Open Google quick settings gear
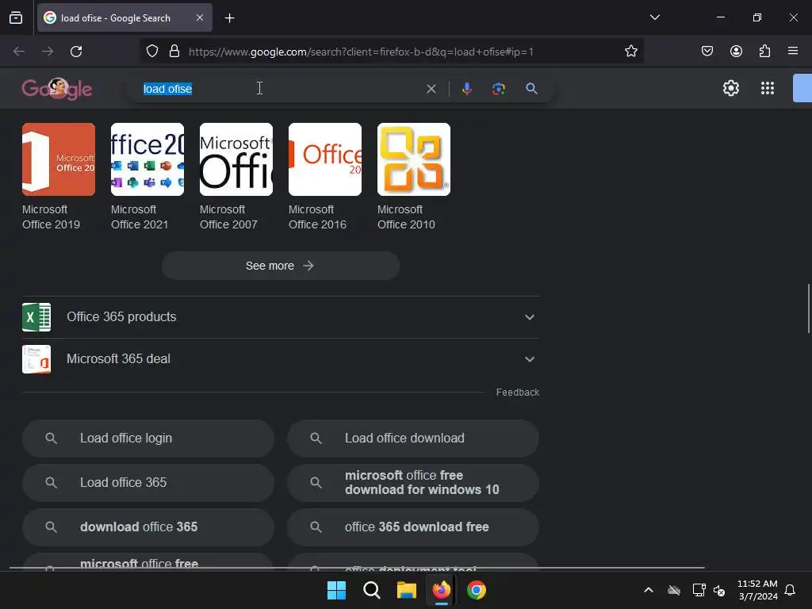 pos(730,88)
